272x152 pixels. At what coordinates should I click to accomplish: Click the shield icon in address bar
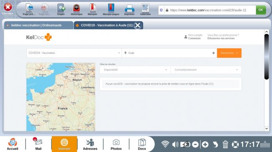click(x=161, y=10)
